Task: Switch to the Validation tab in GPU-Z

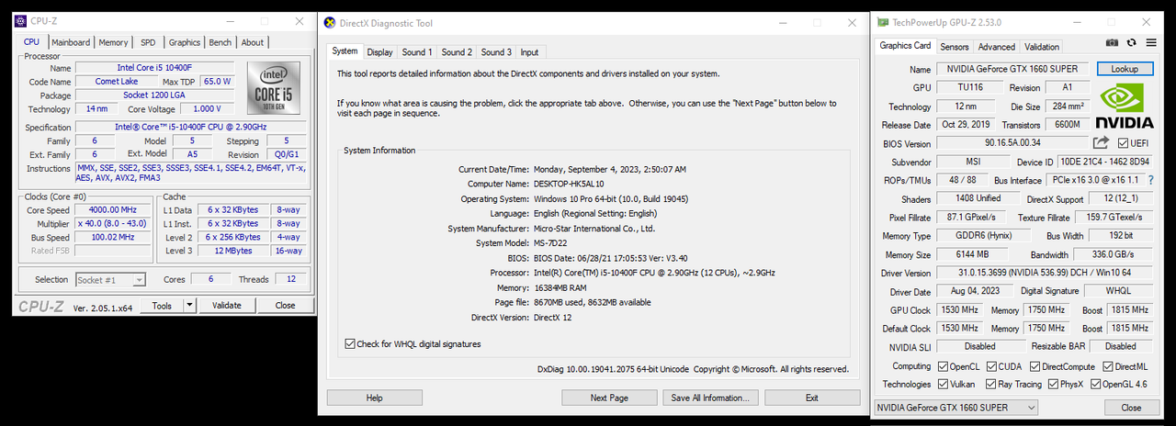Action: click(1042, 47)
